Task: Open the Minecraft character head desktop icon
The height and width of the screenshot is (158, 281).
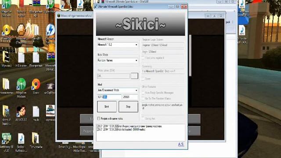Action: [x=21, y=30]
